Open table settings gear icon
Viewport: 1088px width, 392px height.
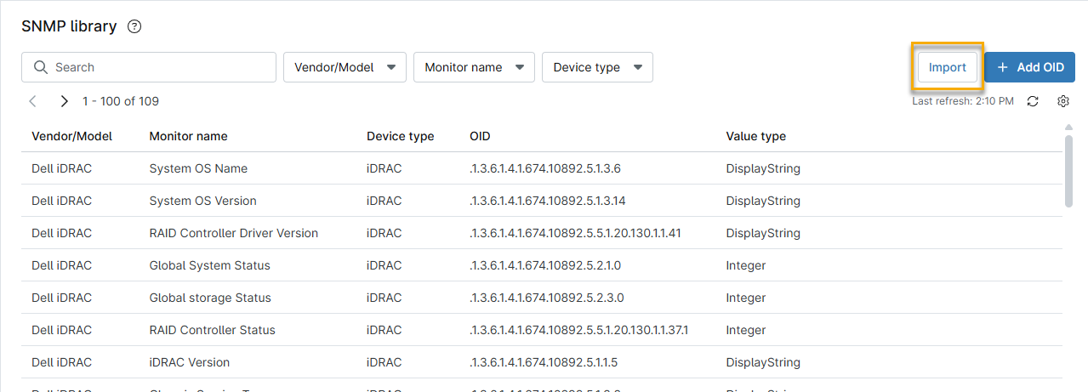click(1063, 101)
